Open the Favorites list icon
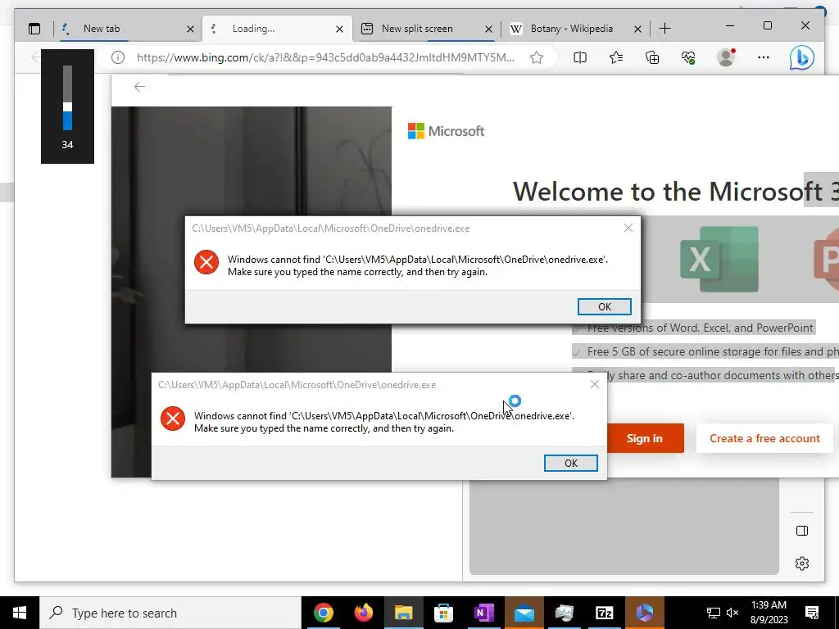 coord(616,57)
